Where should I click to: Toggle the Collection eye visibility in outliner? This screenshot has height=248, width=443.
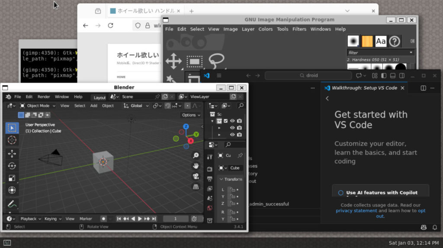[x=232, y=121]
